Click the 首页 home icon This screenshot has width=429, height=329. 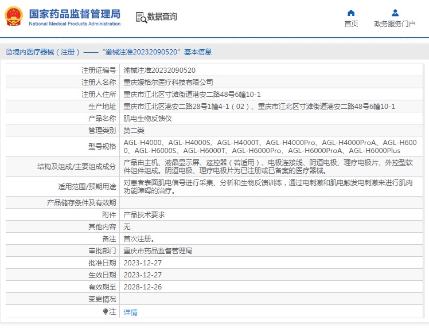click(x=351, y=13)
